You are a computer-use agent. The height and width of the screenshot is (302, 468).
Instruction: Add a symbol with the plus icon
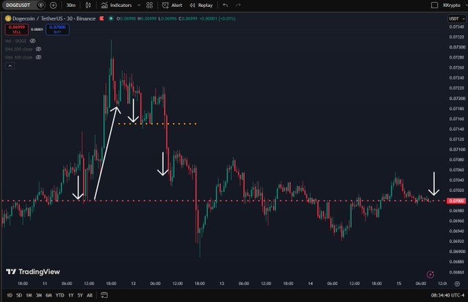53,5
